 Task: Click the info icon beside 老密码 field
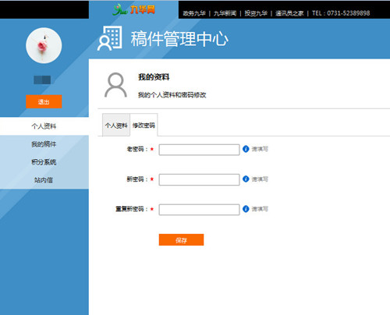point(246,149)
